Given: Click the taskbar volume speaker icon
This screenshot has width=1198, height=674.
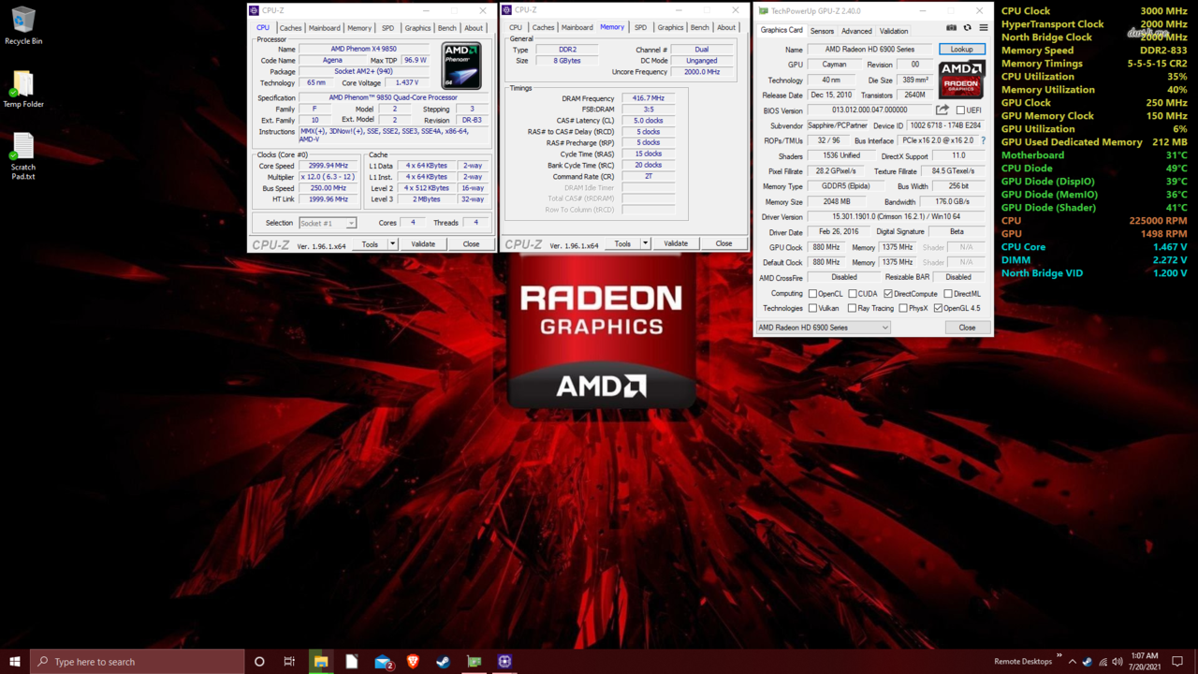Looking at the screenshot, I should [x=1118, y=662].
